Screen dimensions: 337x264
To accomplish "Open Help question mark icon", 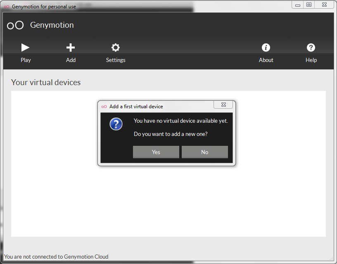I will click(311, 48).
